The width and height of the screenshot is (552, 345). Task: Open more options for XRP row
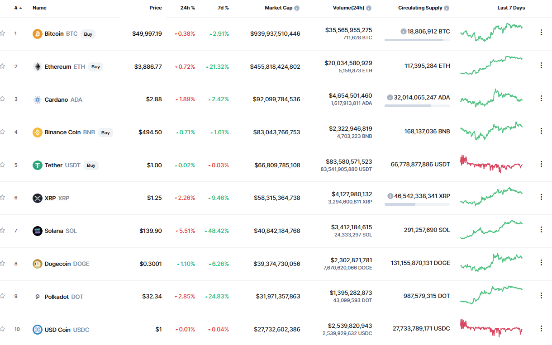(541, 197)
